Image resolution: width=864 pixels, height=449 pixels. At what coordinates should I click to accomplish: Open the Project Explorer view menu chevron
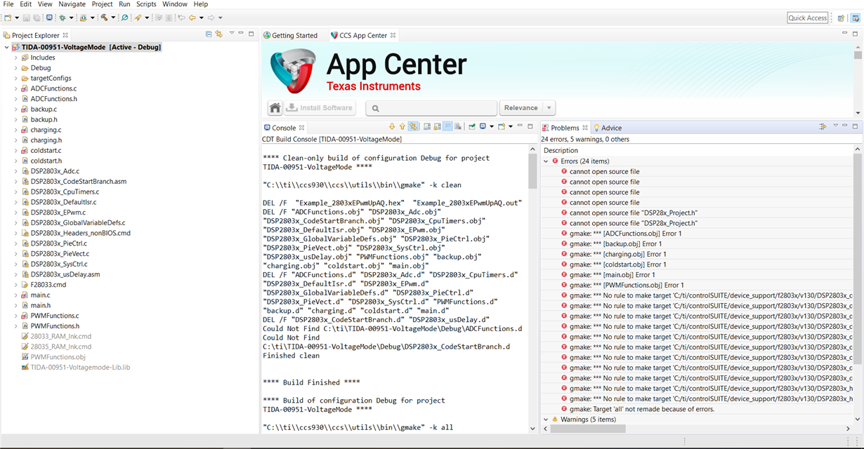(230, 34)
